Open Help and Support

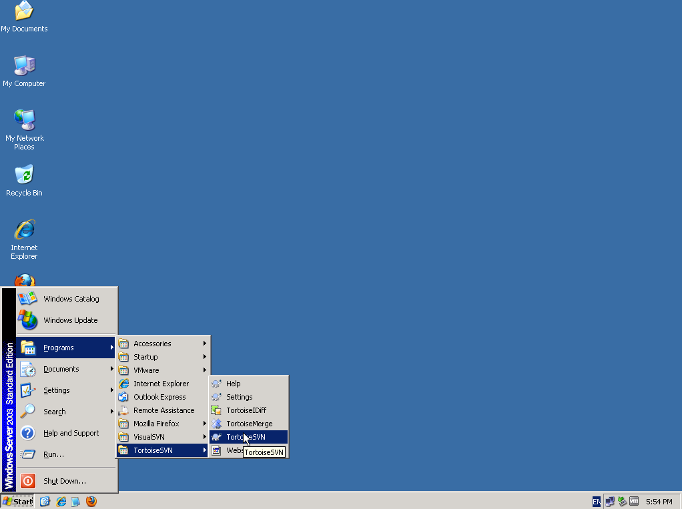tap(65, 432)
